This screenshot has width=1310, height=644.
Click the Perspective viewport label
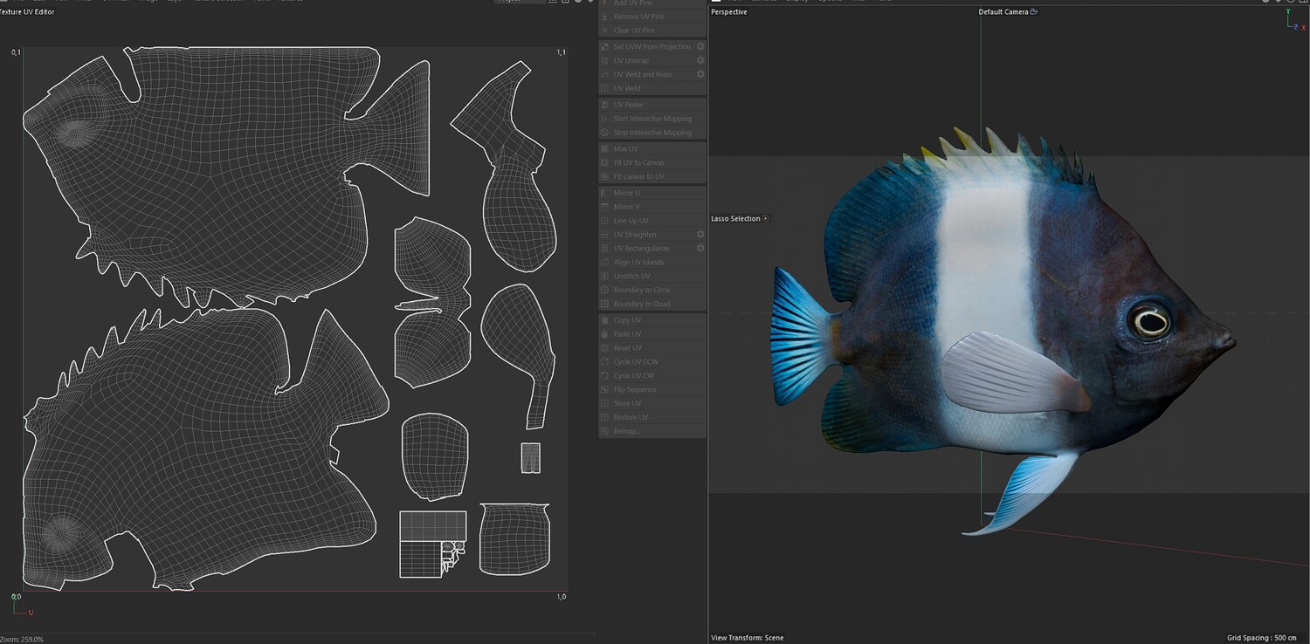tap(729, 12)
